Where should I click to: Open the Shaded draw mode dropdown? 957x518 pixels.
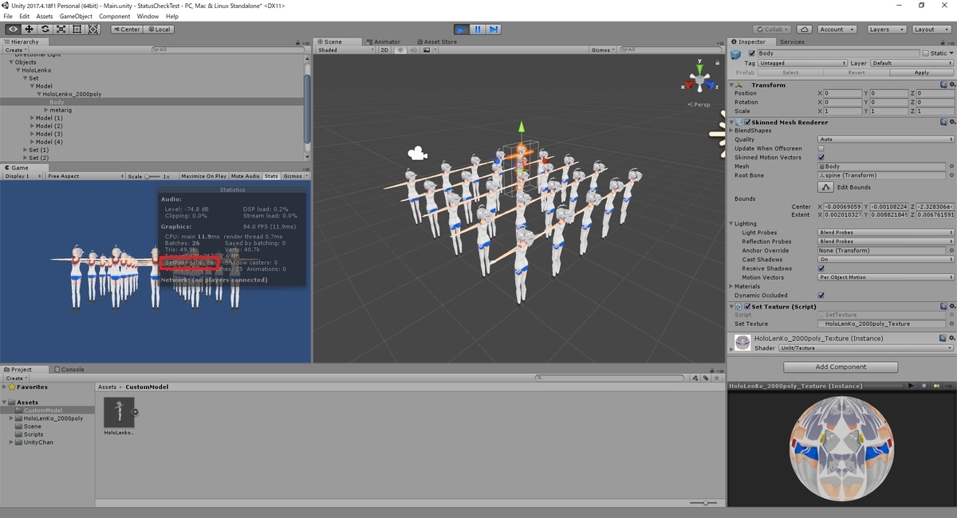pos(346,49)
